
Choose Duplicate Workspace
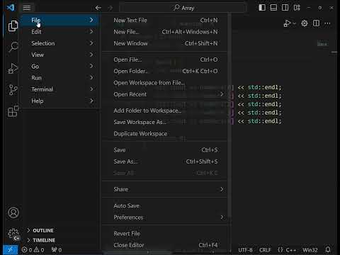click(165, 134)
